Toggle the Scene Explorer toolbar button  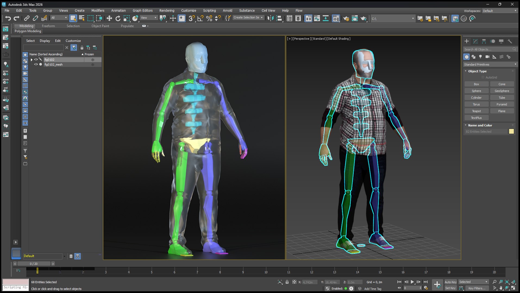tap(290, 18)
